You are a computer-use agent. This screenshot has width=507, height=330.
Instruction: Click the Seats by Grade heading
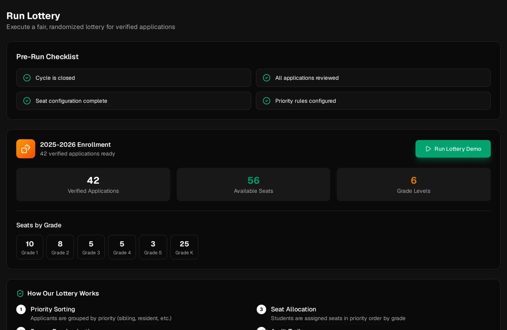pyautogui.click(x=39, y=225)
